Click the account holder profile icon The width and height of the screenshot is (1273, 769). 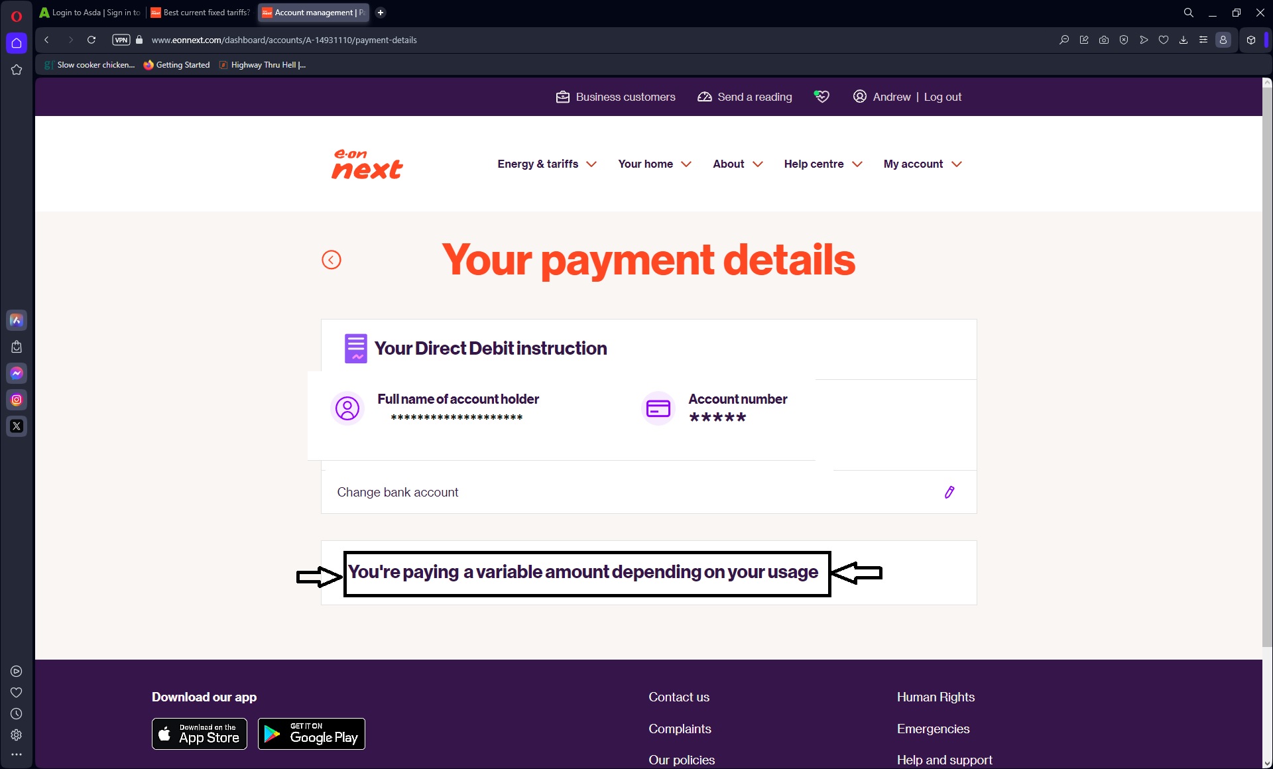[x=347, y=407]
